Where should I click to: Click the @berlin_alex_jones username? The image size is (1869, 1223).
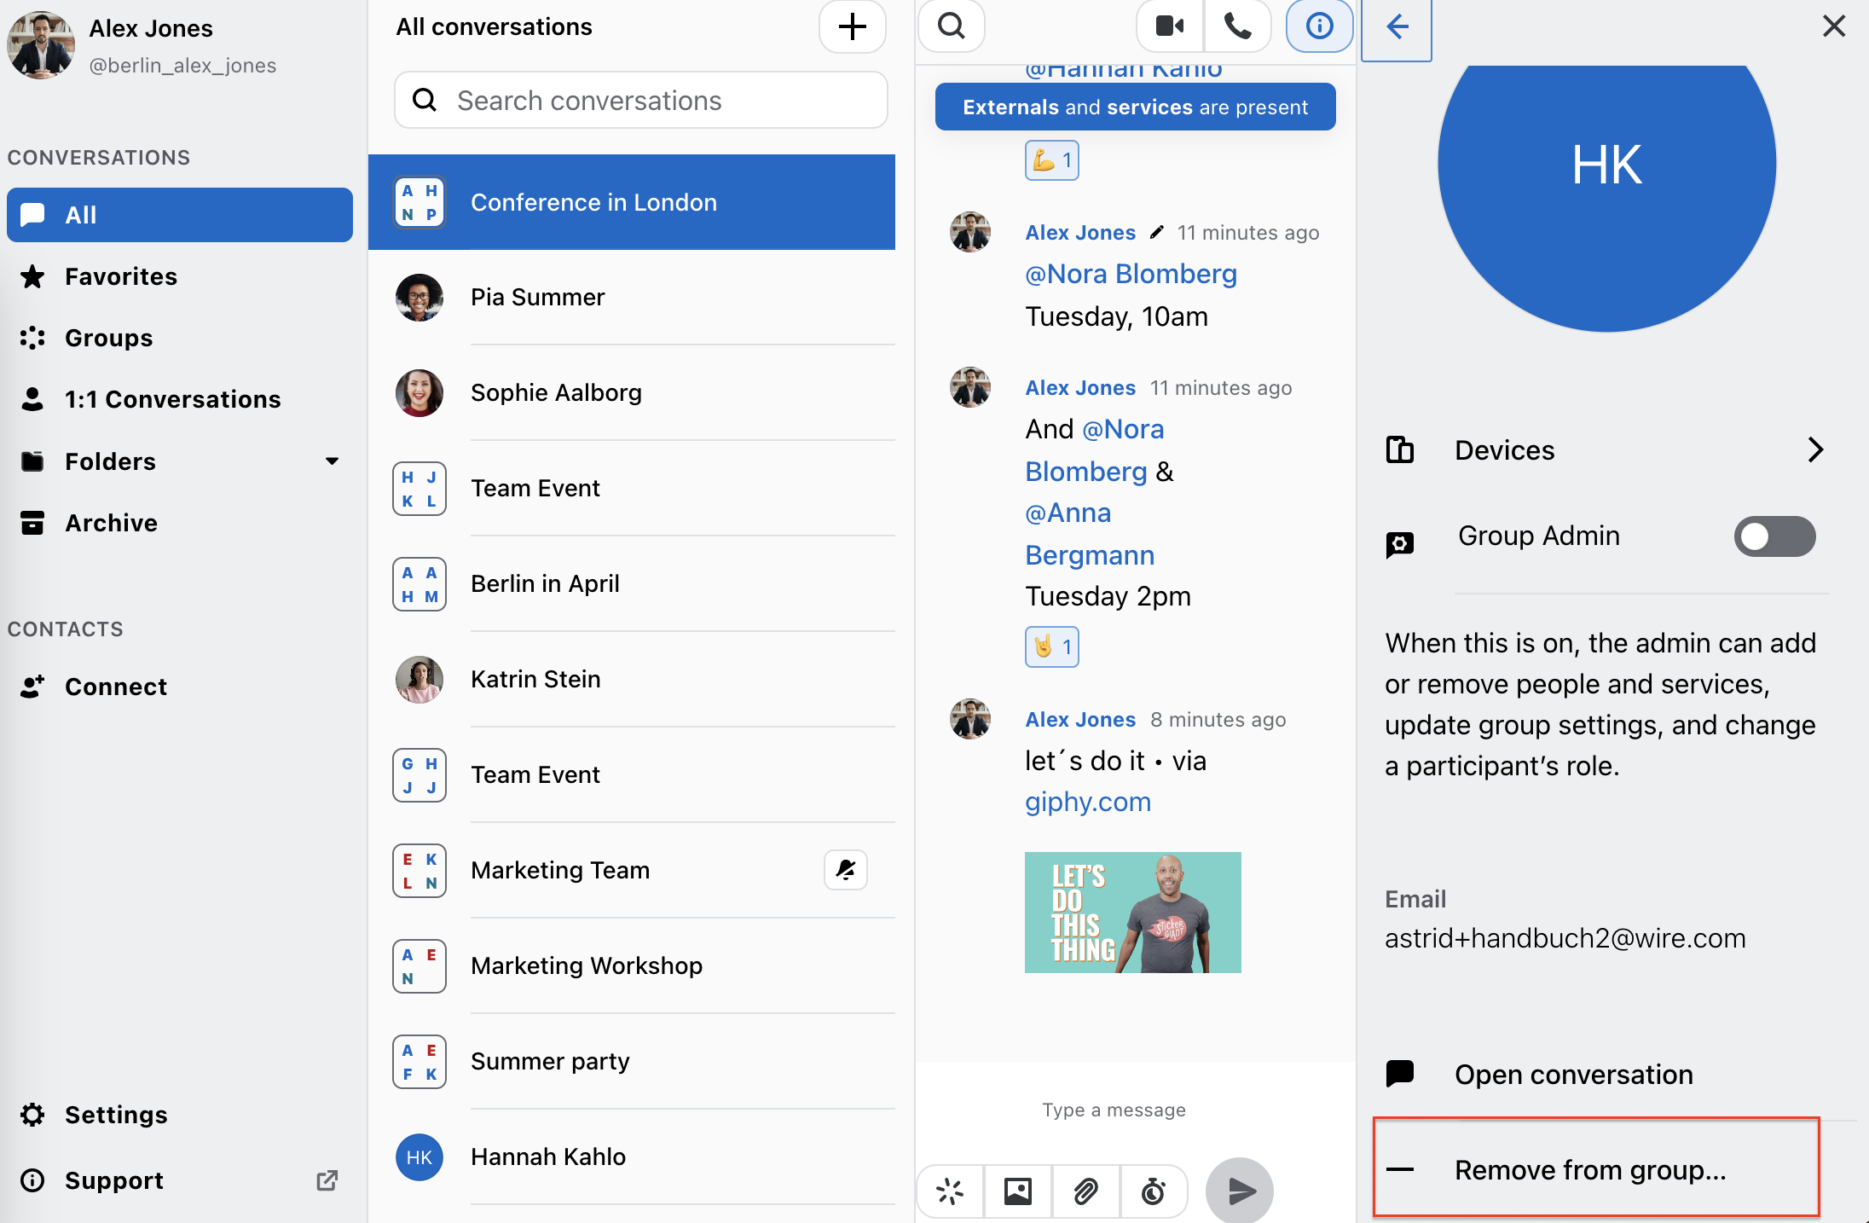182,66
